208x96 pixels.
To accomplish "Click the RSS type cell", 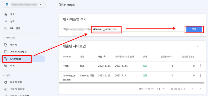I will pyautogui.click(x=82, y=66).
